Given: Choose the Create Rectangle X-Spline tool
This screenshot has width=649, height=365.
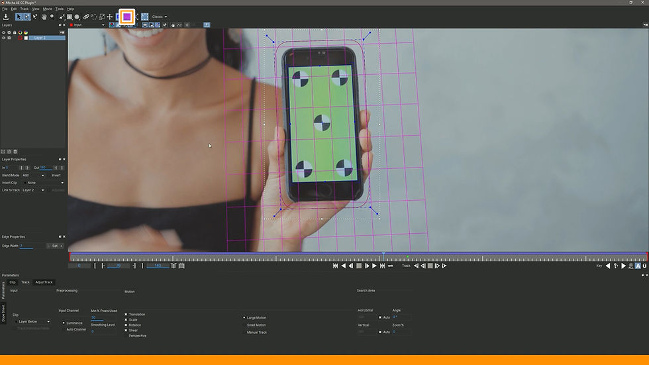Looking at the screenshot, I should [x=70, y=17].
